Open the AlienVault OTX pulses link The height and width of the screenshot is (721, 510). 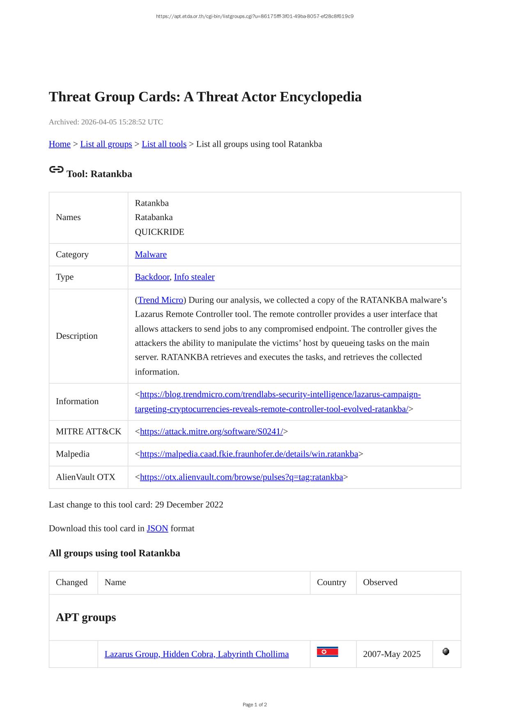tap(241, 477)
